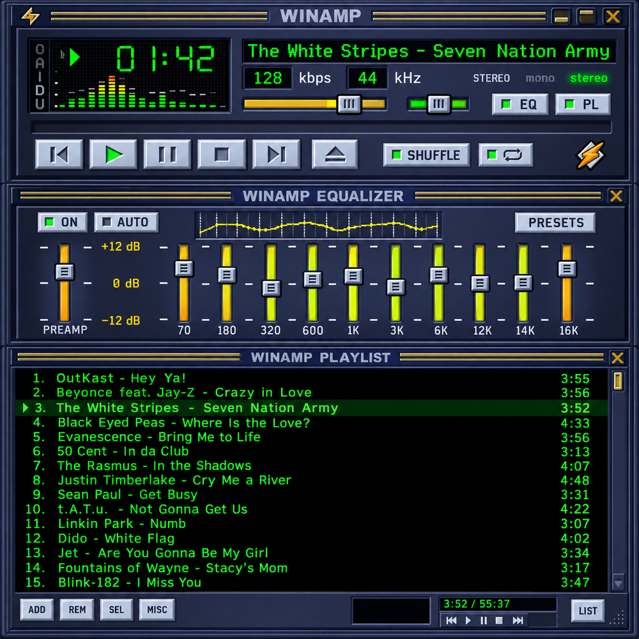Close the Winamp Playlist window
This screenshot has height=639, width=639.
[617, 358]
